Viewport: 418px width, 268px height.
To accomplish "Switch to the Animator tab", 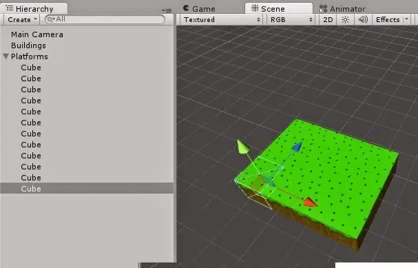I will (x=342, y=9).
